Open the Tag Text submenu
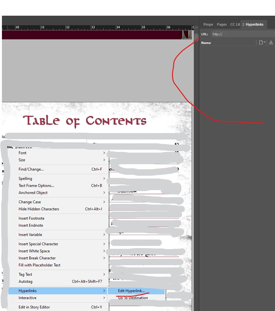This screenshot has height=311, width=275. [58, 274]
